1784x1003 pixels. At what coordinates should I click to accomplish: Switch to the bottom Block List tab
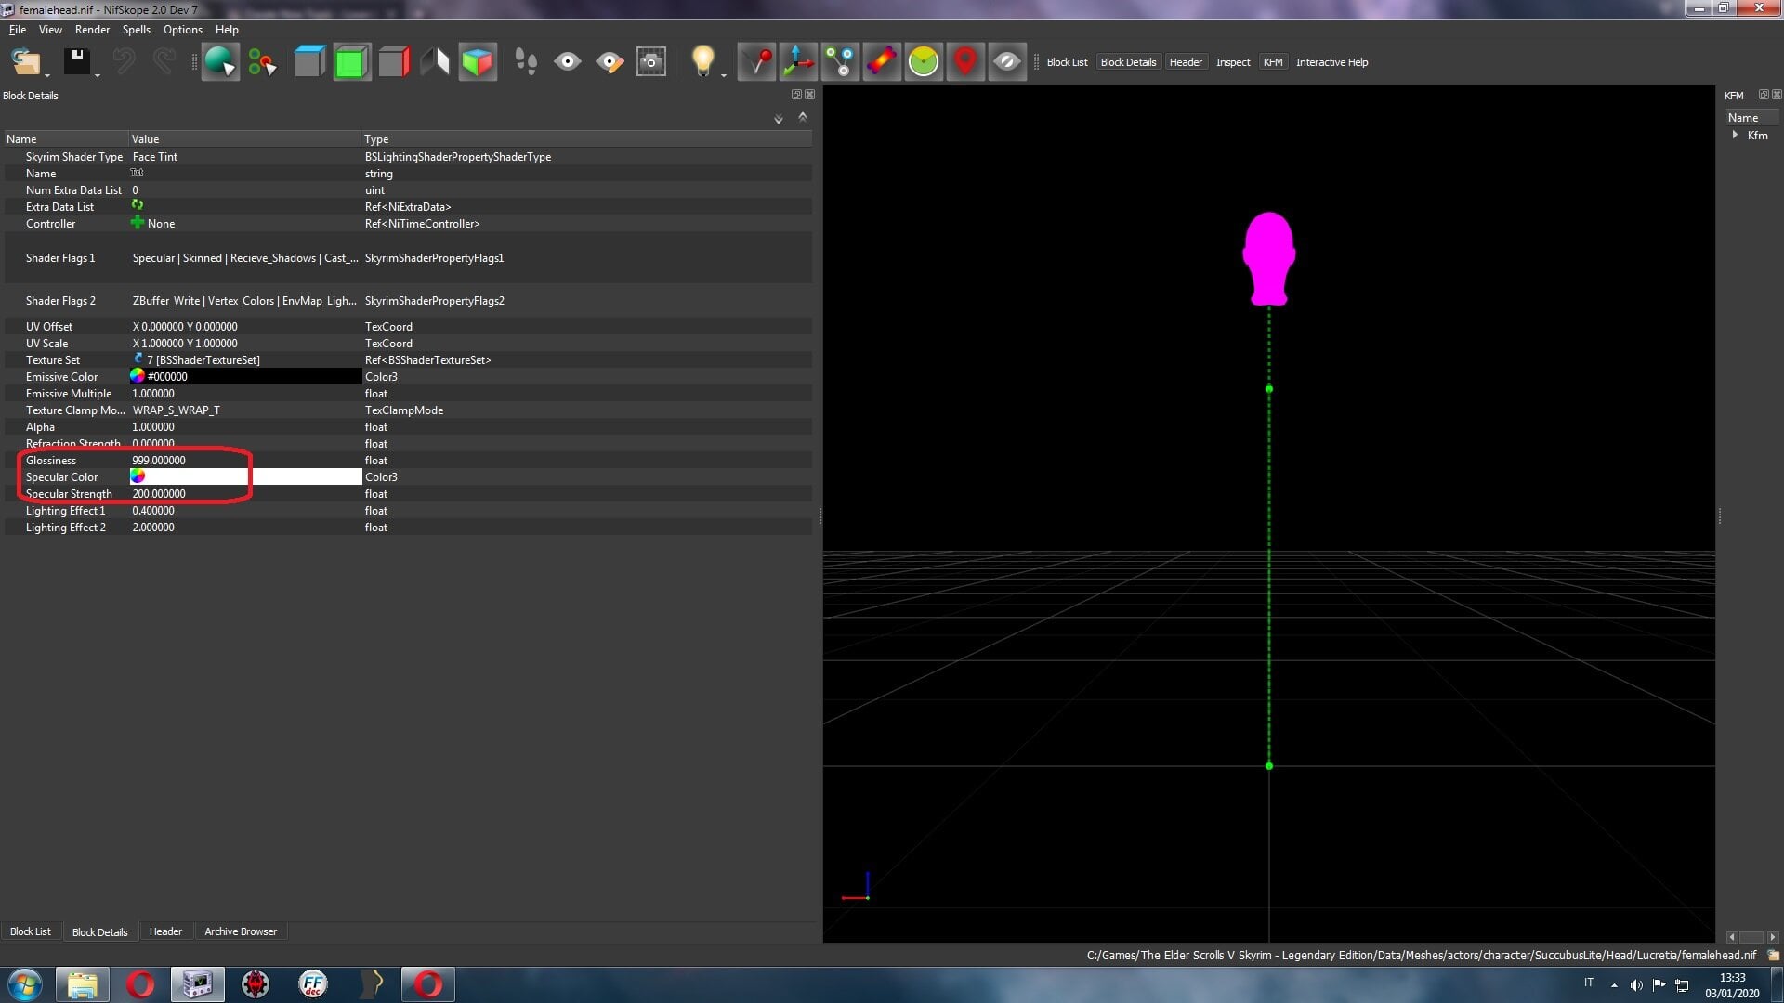[31, 931]
